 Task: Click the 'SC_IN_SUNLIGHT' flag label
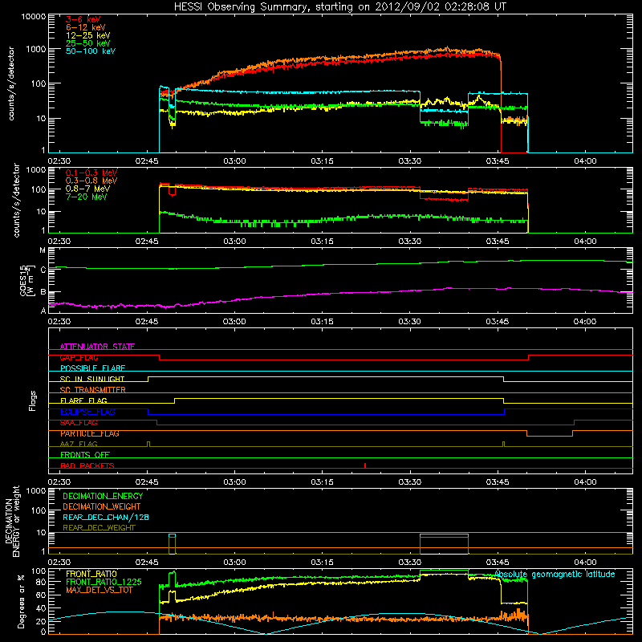[x=92, y=379]
